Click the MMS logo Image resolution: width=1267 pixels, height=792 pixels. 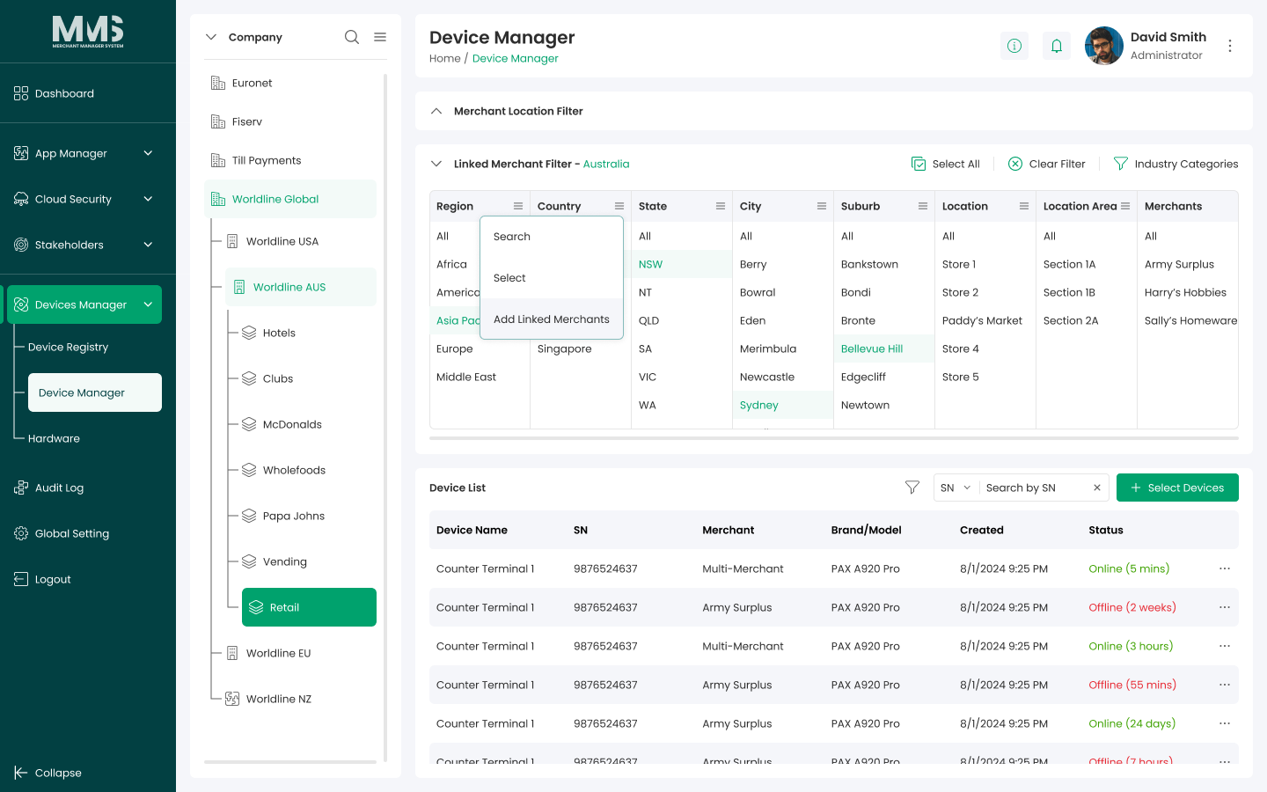[x=88, y=32]
